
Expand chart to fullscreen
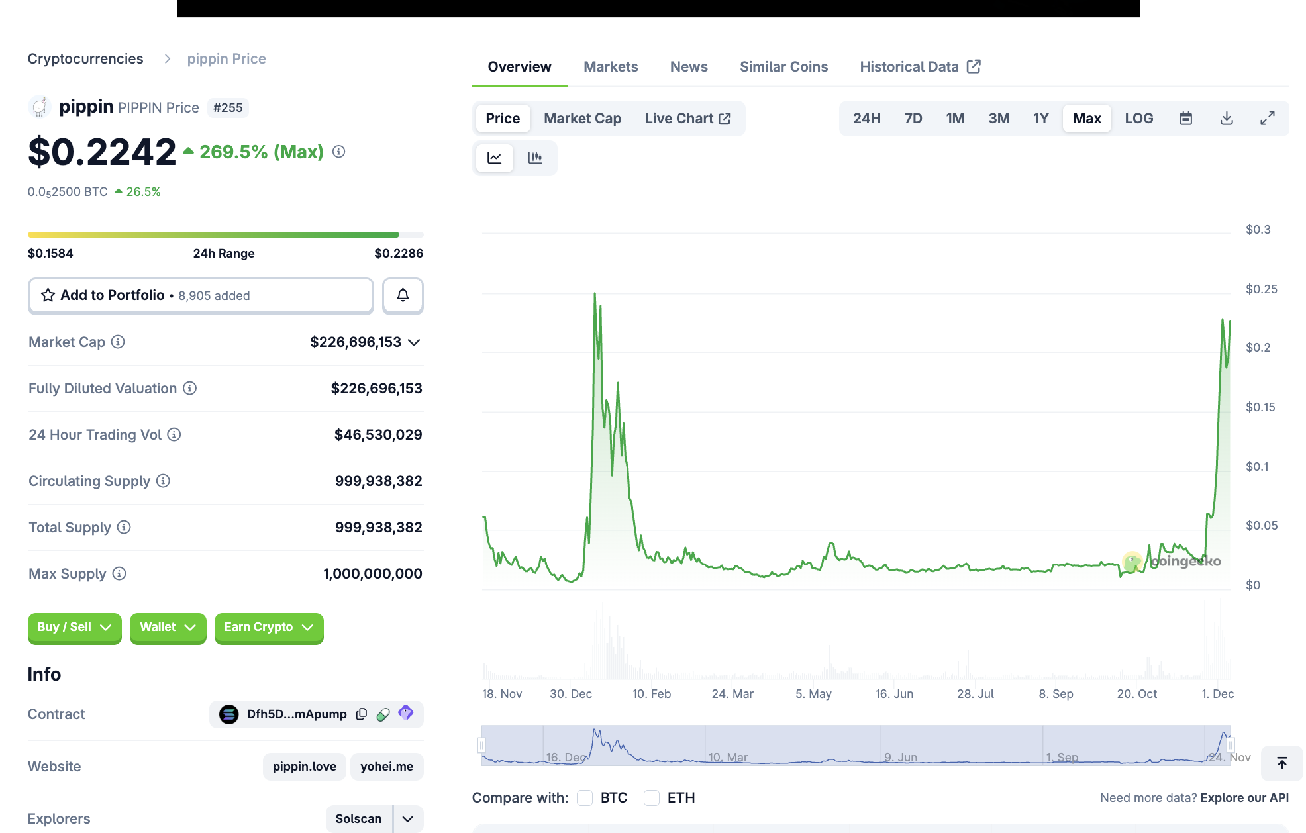pyautogui.click(x=1267, y=119)
